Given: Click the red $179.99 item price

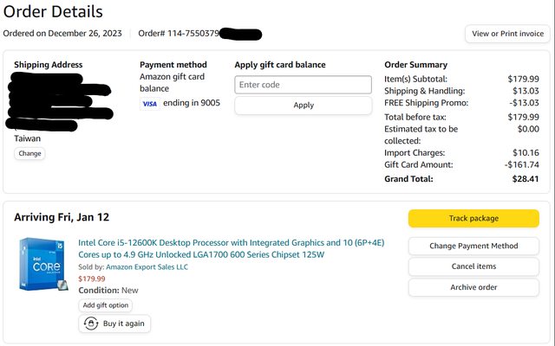Looking at the screenshot, I should (92, 279).
